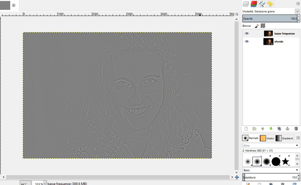Open the zoom percentage dropdown

[46, 183]
